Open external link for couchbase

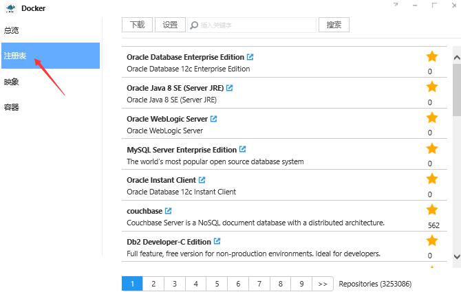168,211
